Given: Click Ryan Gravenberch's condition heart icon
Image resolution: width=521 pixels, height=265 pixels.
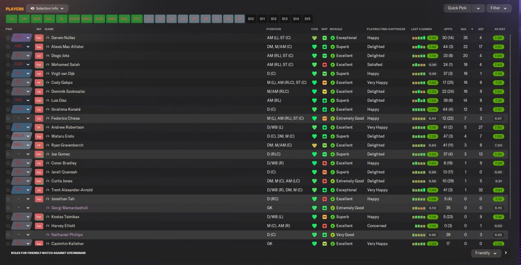Looking at the screenshot, I should (314, 145).
